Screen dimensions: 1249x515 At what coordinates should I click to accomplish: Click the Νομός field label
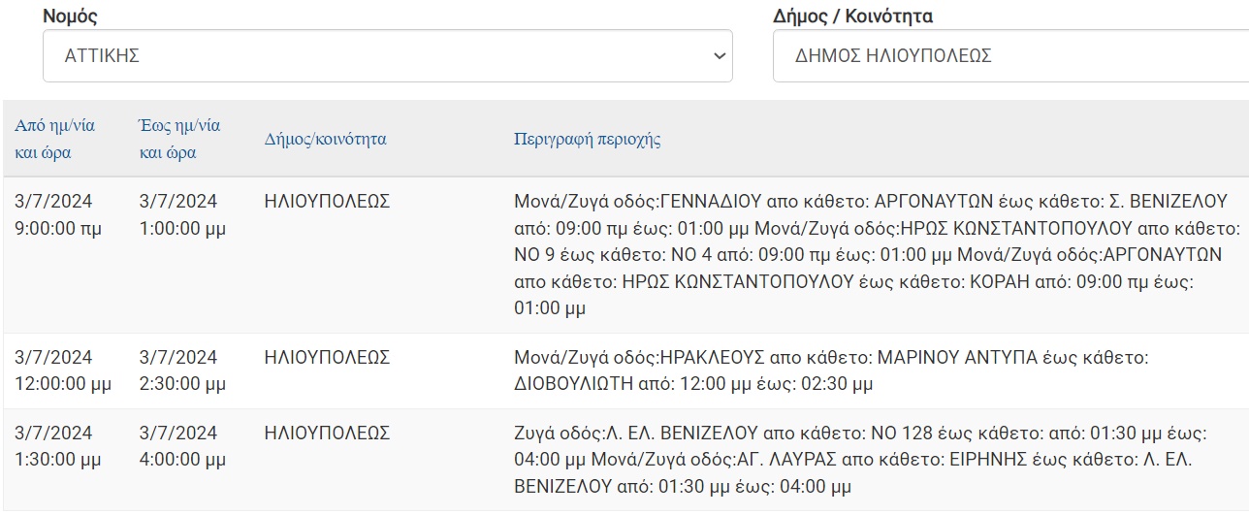[x=70, y=16]
